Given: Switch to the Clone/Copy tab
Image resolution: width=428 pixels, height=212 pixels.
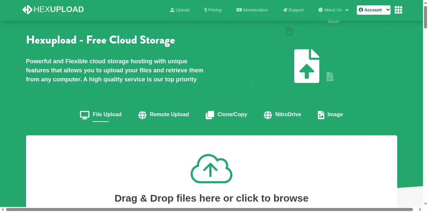Looking at the screenshot, I should [x=232, y=114].
